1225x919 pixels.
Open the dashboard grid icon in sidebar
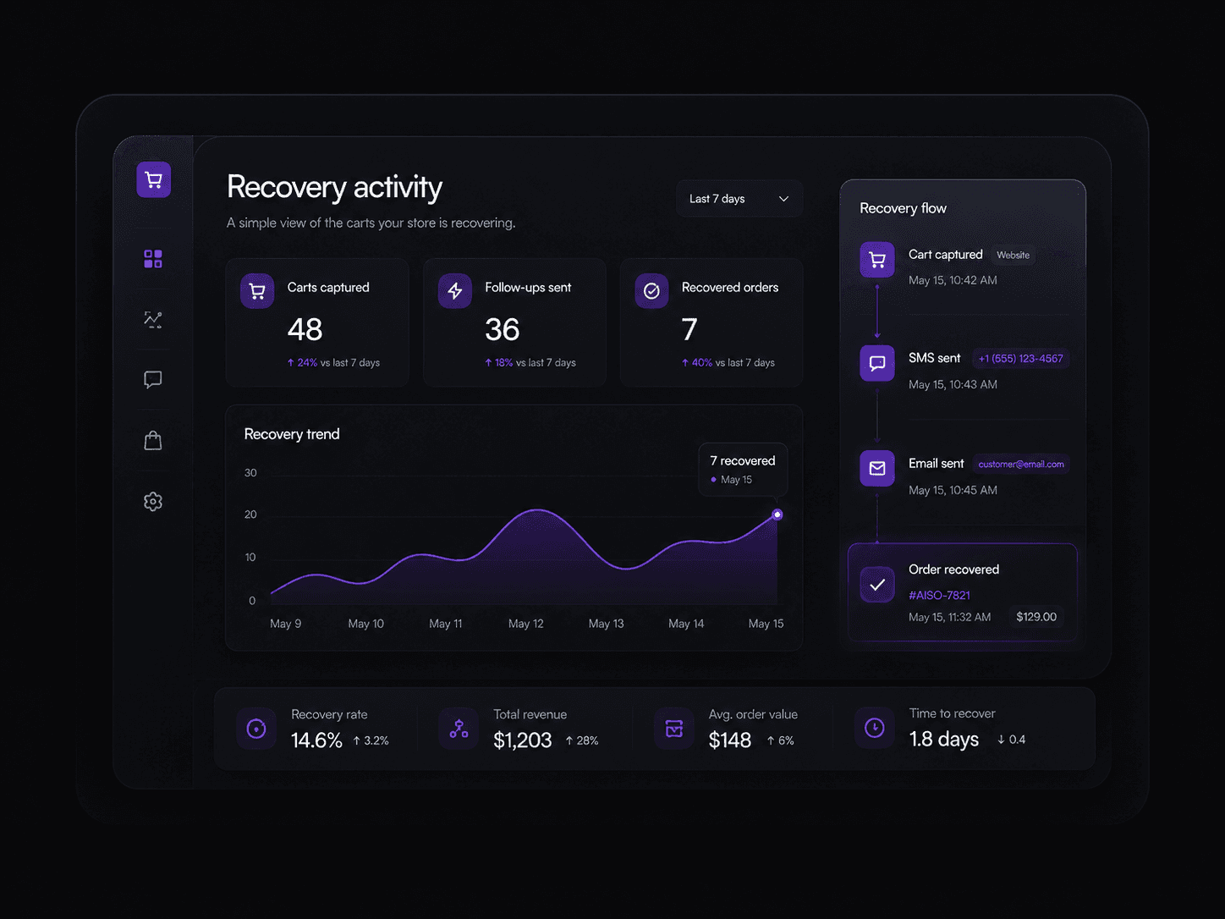153,259
